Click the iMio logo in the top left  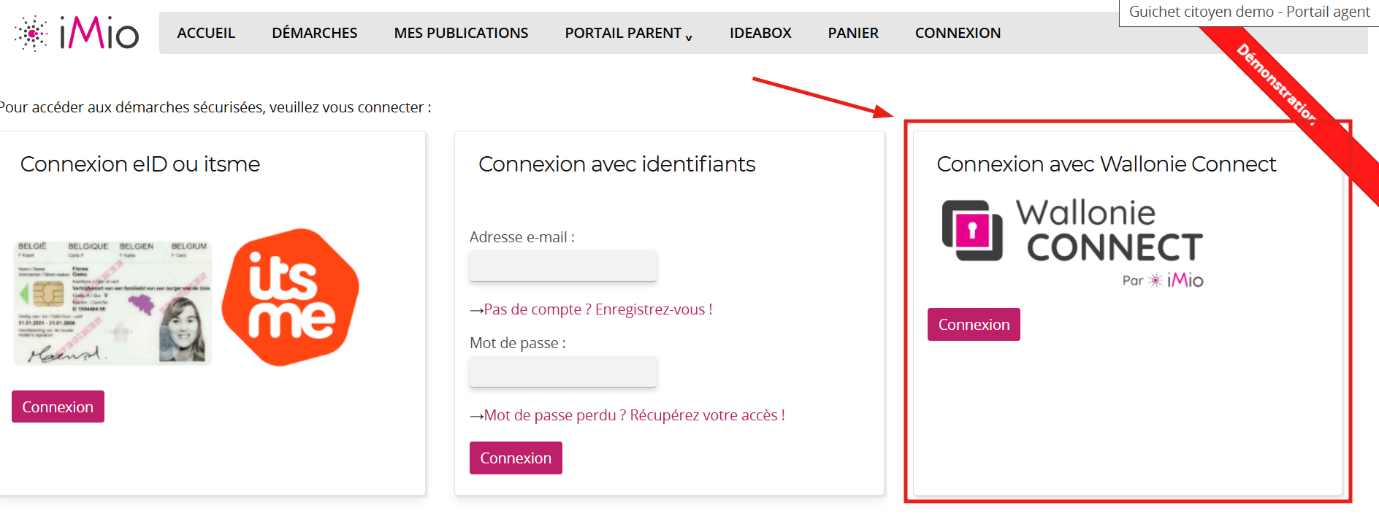[76, 32]
